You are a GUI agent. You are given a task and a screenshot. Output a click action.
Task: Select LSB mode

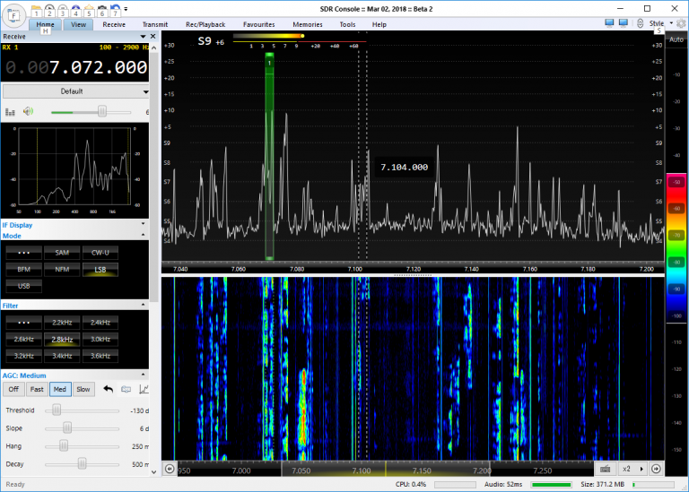(x=100, y=269)
